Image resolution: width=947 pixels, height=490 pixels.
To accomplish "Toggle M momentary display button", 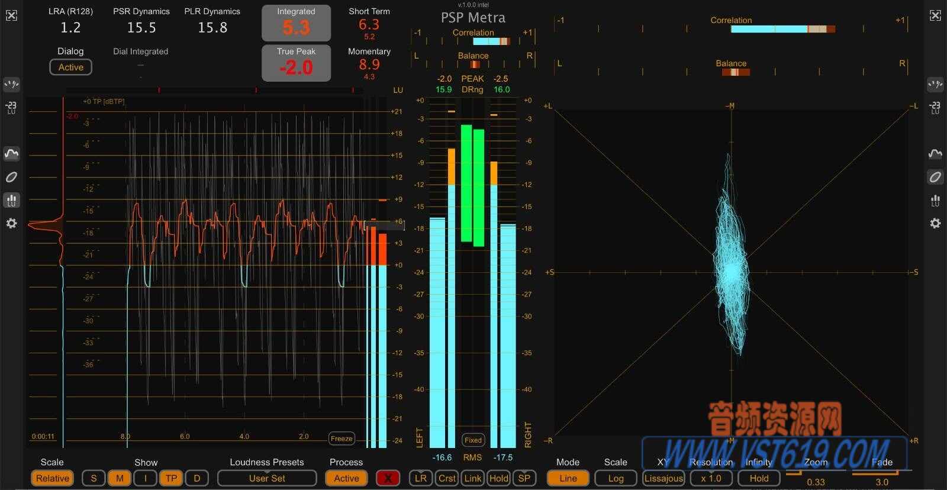I will [120, 478].
